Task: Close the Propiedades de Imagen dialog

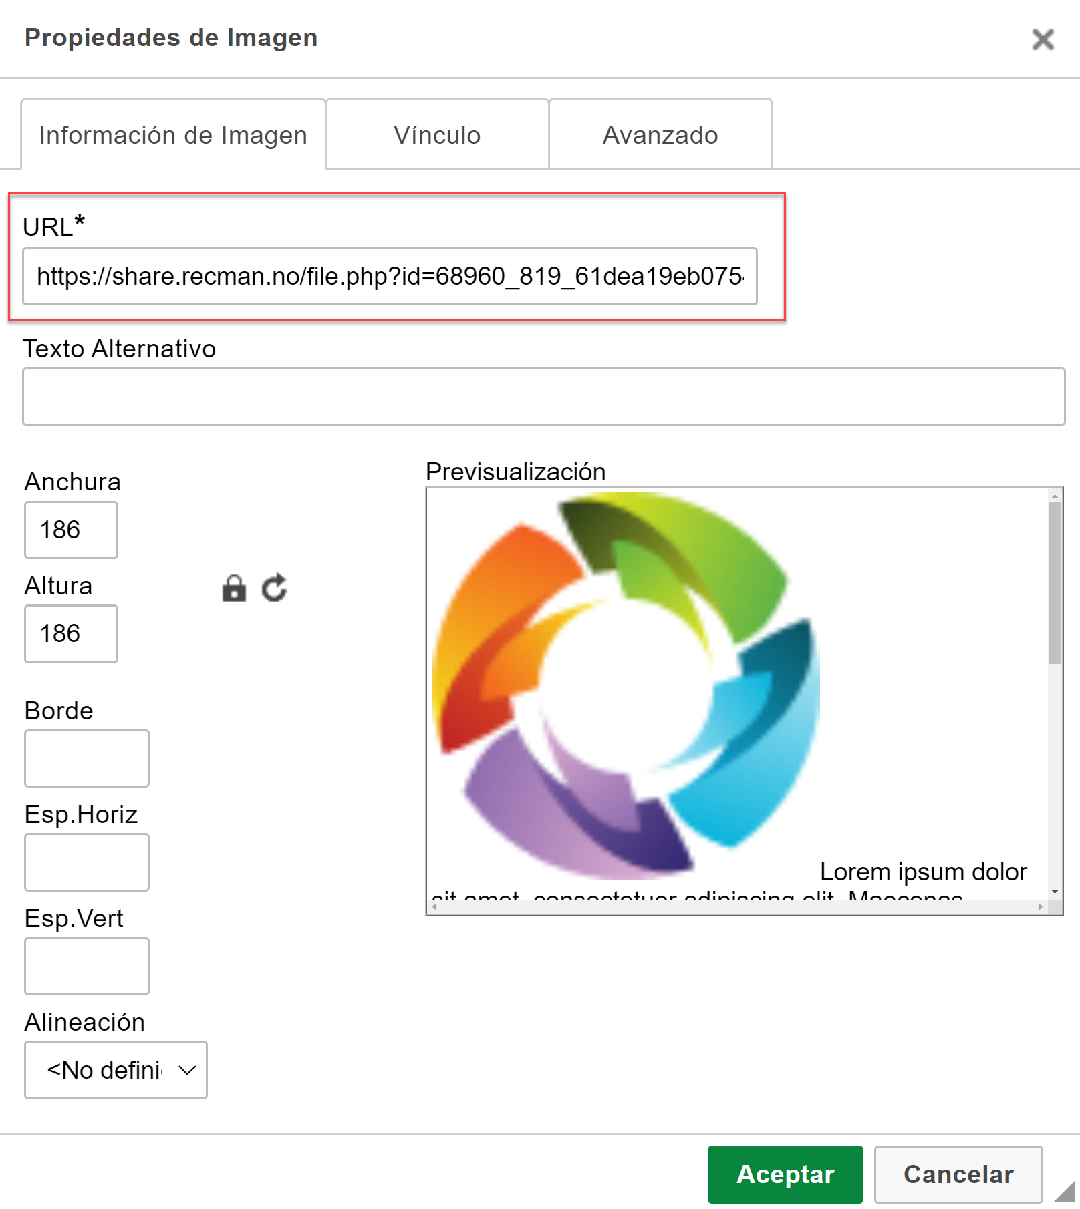Action: pos(1042,39)
